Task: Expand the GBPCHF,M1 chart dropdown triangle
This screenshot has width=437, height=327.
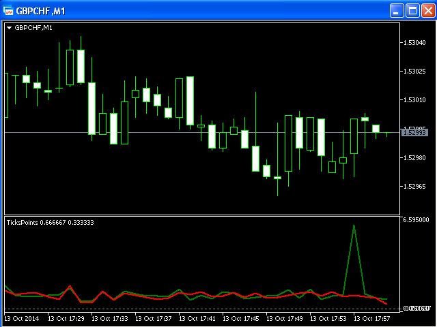Action: [9, 28]
